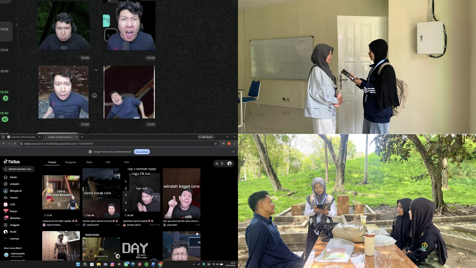Like the video with 11.7K likes

(45, 216)
